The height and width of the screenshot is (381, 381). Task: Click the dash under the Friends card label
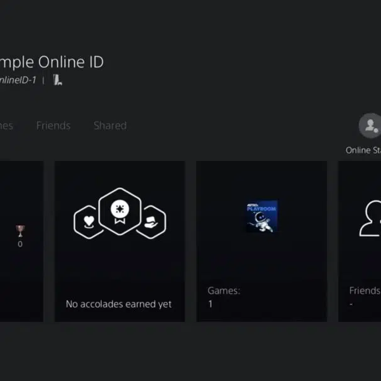[x=351, y=304]
